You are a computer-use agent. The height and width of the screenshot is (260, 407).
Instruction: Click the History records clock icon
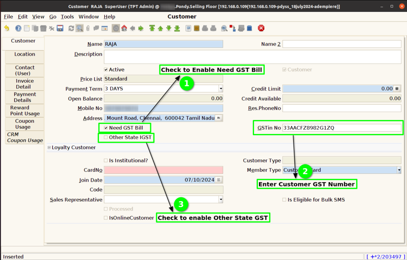pos(116,28)
